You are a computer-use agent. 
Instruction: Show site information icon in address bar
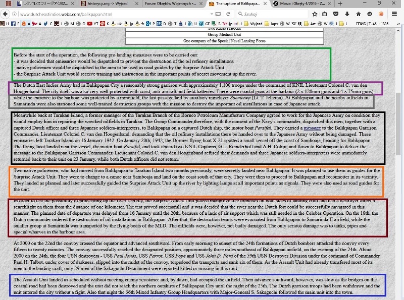tap(15, 14)
